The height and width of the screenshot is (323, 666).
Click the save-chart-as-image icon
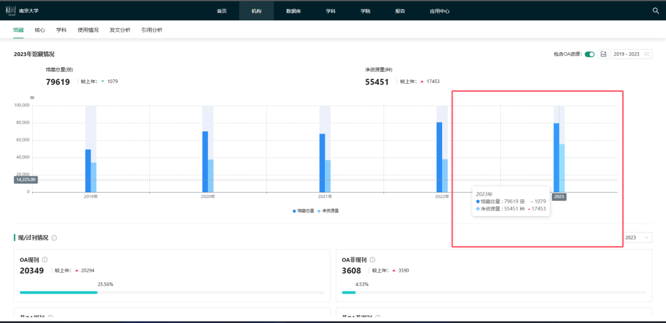point(603,54)
